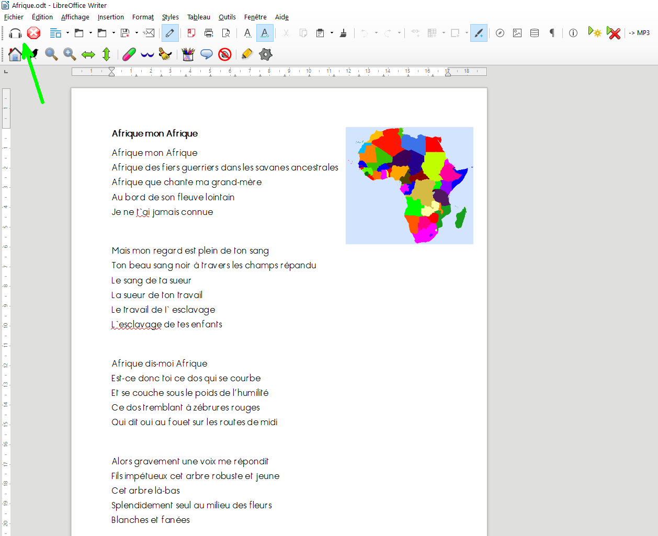This screenshot has height=536, width=658.
Task: Open the Édition menu
Action: (42, 17)
